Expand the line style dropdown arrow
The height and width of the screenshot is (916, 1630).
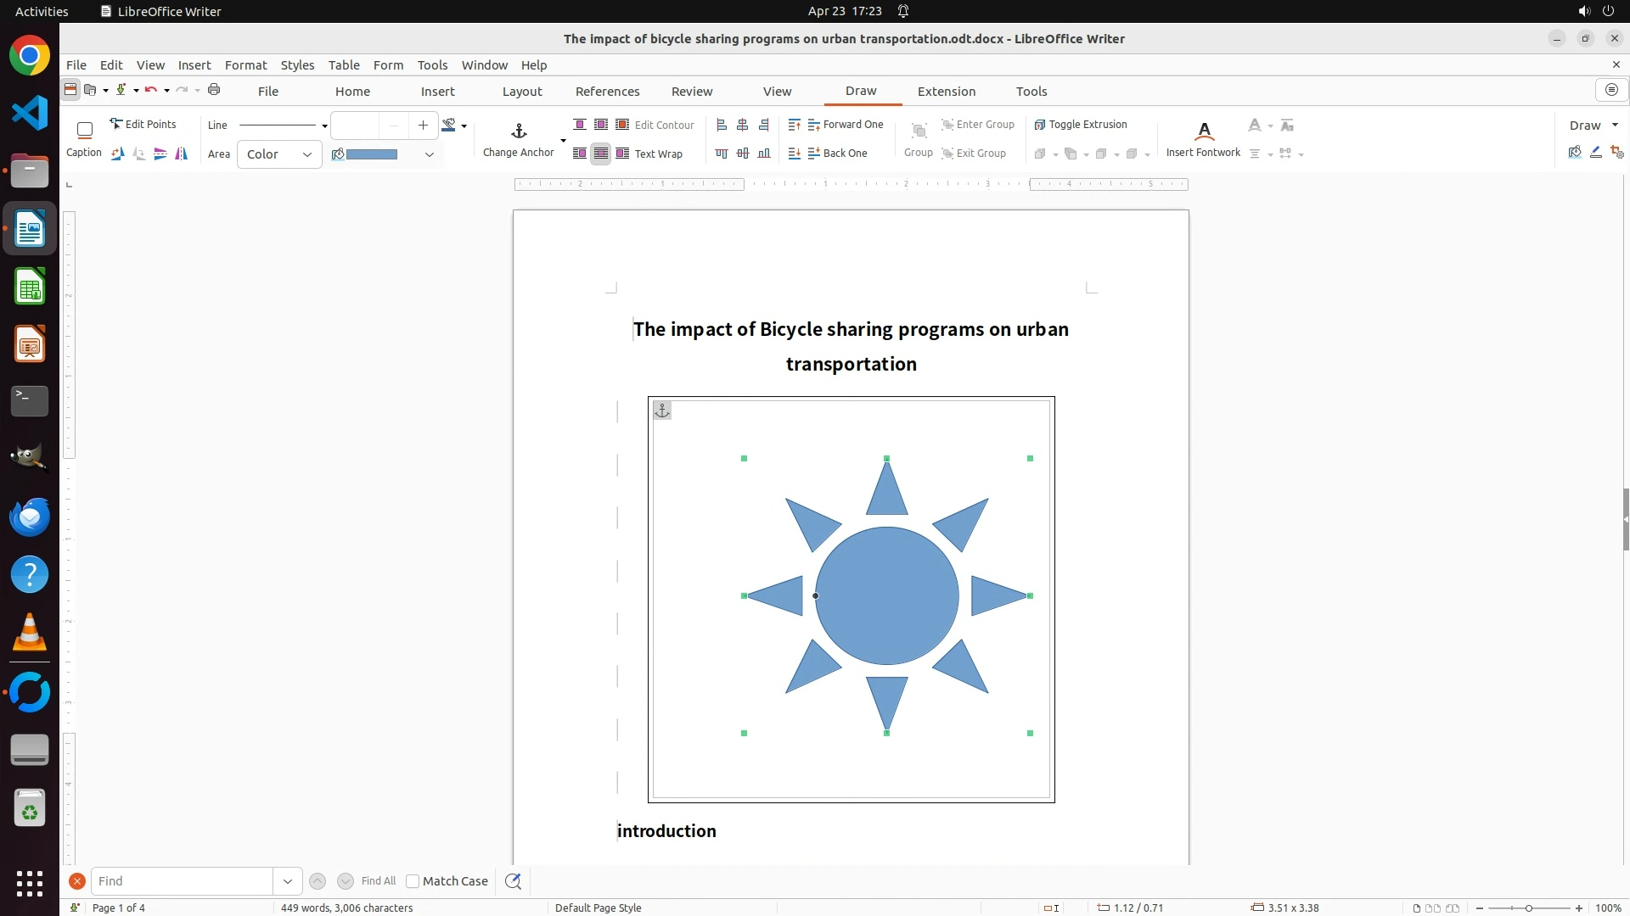[x=324, y=126]
